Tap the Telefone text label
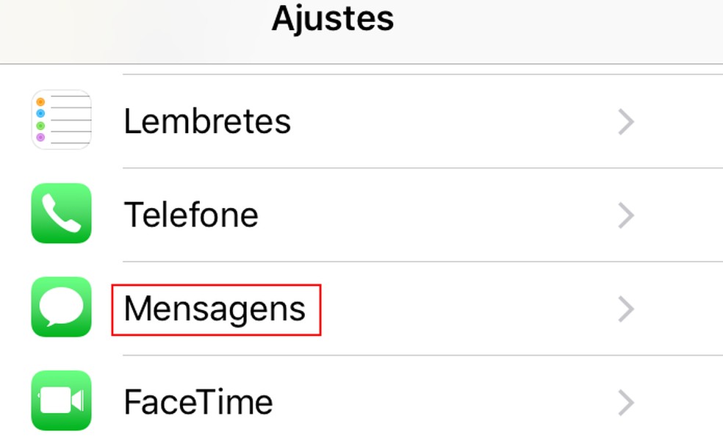Image resolution: width=723 pixels, height=438 pixels. [191, 215]
